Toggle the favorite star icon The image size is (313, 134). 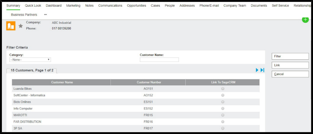click(21, 26)
